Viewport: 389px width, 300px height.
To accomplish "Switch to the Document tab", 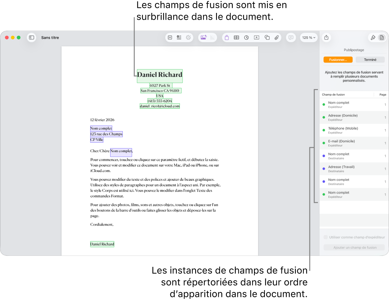I will click(382, 37).
